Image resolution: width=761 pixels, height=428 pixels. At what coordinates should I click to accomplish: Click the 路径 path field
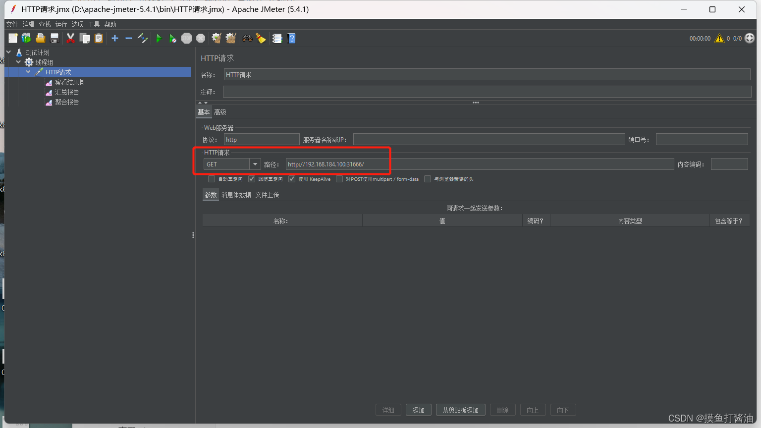coord(480,164)
